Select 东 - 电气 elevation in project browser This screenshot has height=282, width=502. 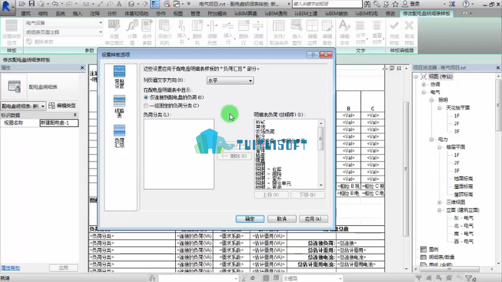[464, 218]
